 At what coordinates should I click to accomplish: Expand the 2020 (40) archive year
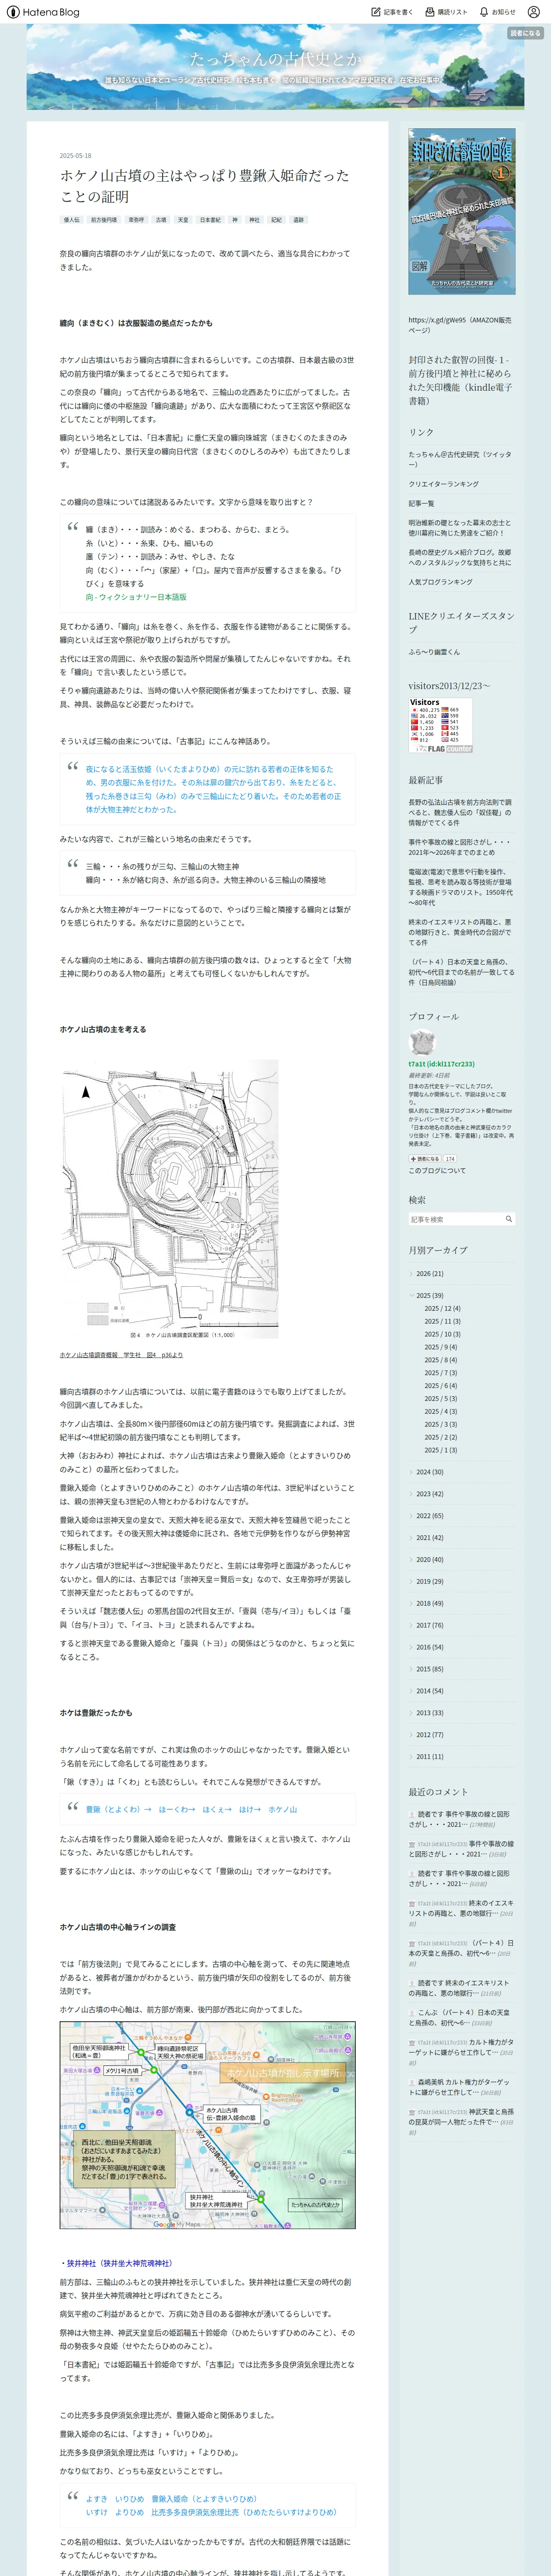pyautogui.click(x=411, y=1560)
